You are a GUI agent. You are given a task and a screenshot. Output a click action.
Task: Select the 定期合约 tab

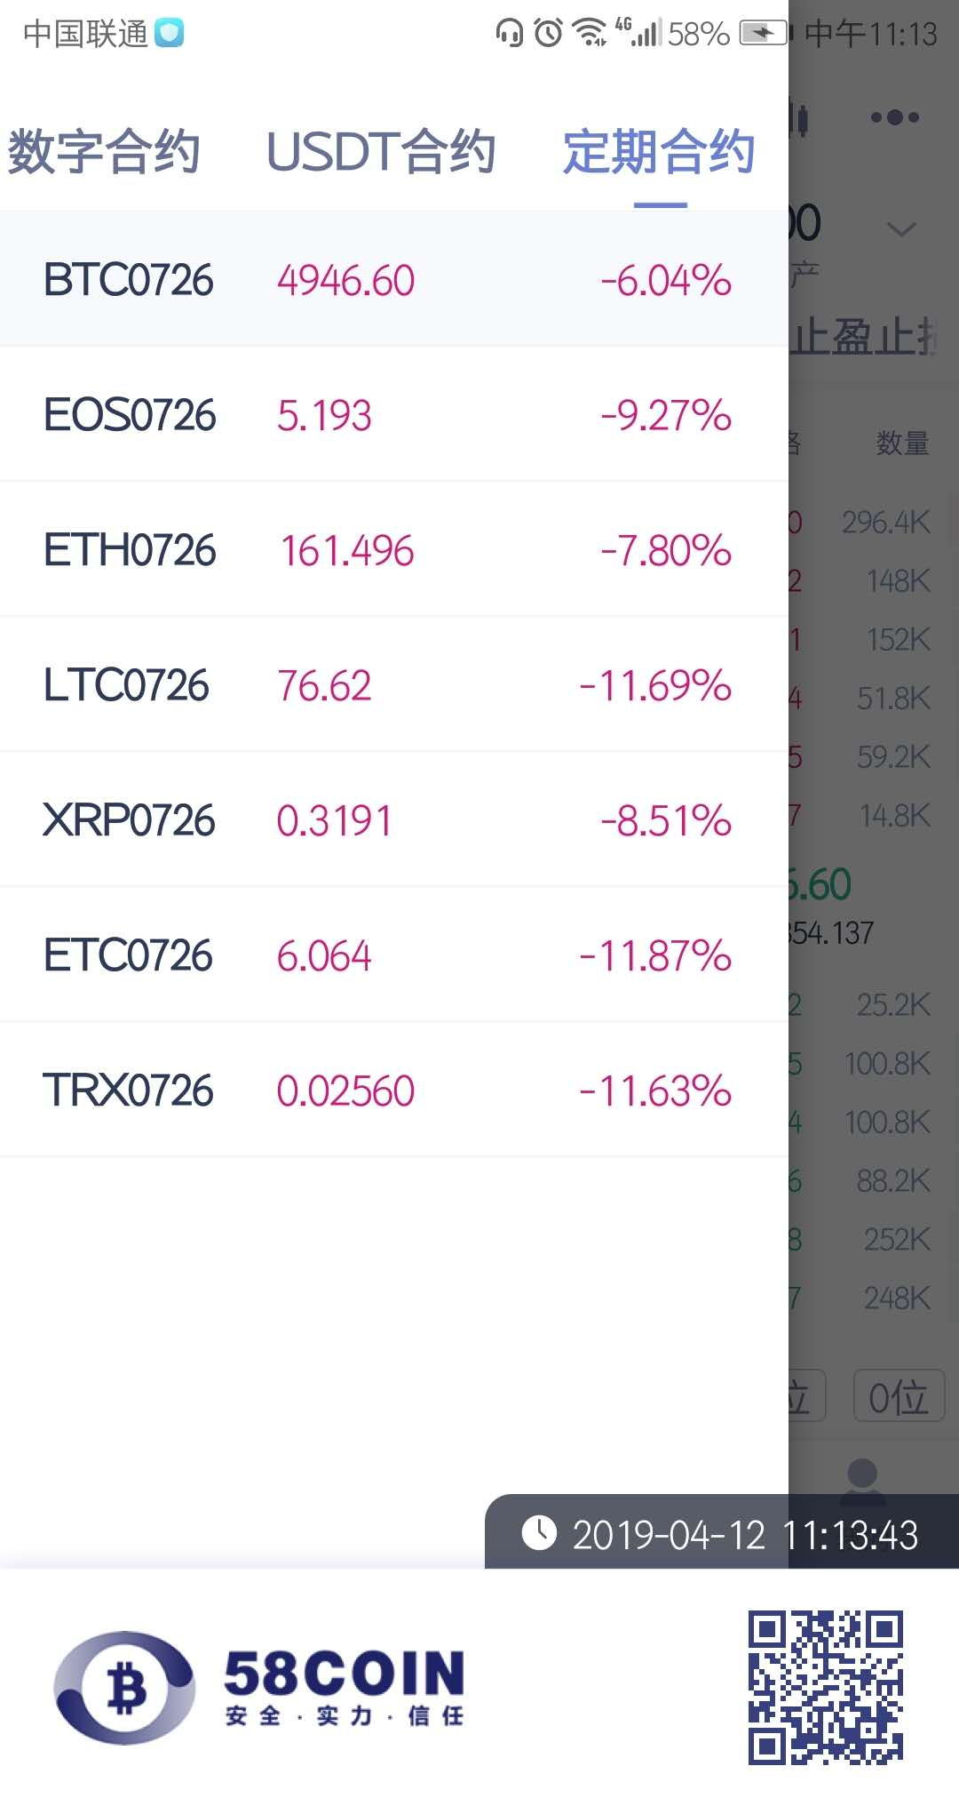[x=659, y=151]
